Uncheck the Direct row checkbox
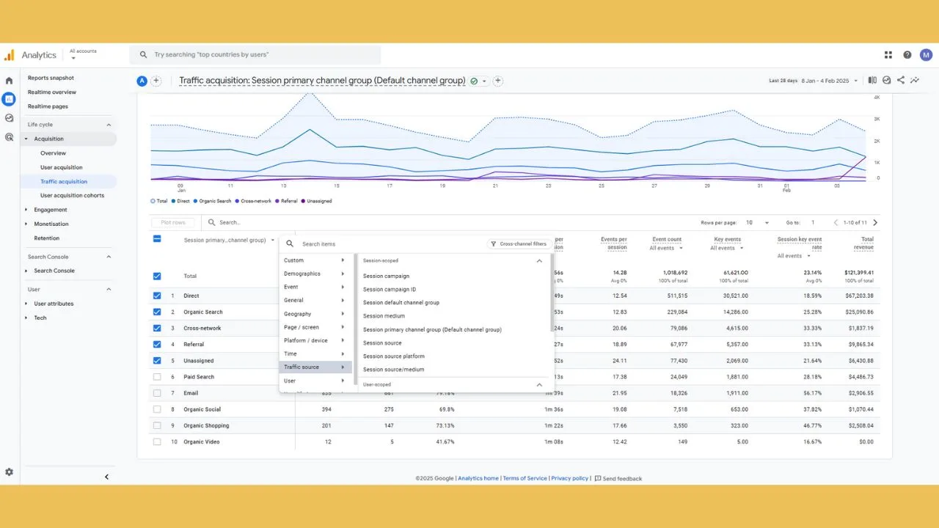 tap(157, 296)
